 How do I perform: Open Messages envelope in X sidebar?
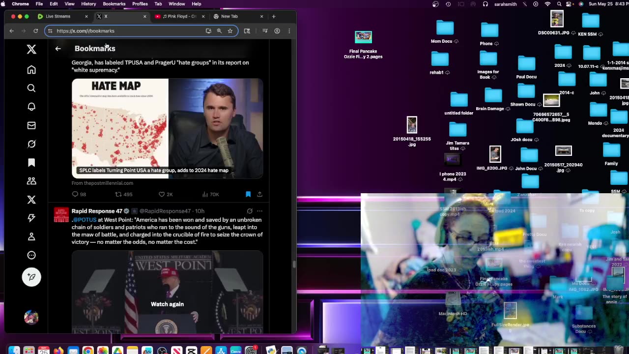[31, 125]
